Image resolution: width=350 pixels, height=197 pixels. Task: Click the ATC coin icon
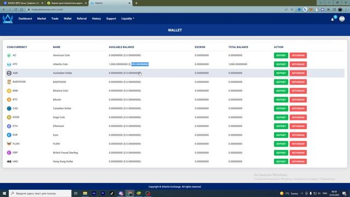(9, 65)
